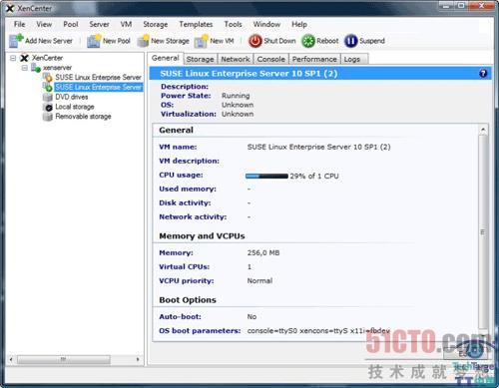
Task: Select the first SUSE Linux Enterprise Server
Action: (x=98, y=77)
